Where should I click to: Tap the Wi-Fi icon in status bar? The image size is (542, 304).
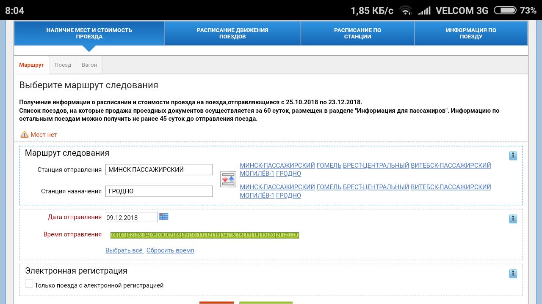(x=405, y=11)
